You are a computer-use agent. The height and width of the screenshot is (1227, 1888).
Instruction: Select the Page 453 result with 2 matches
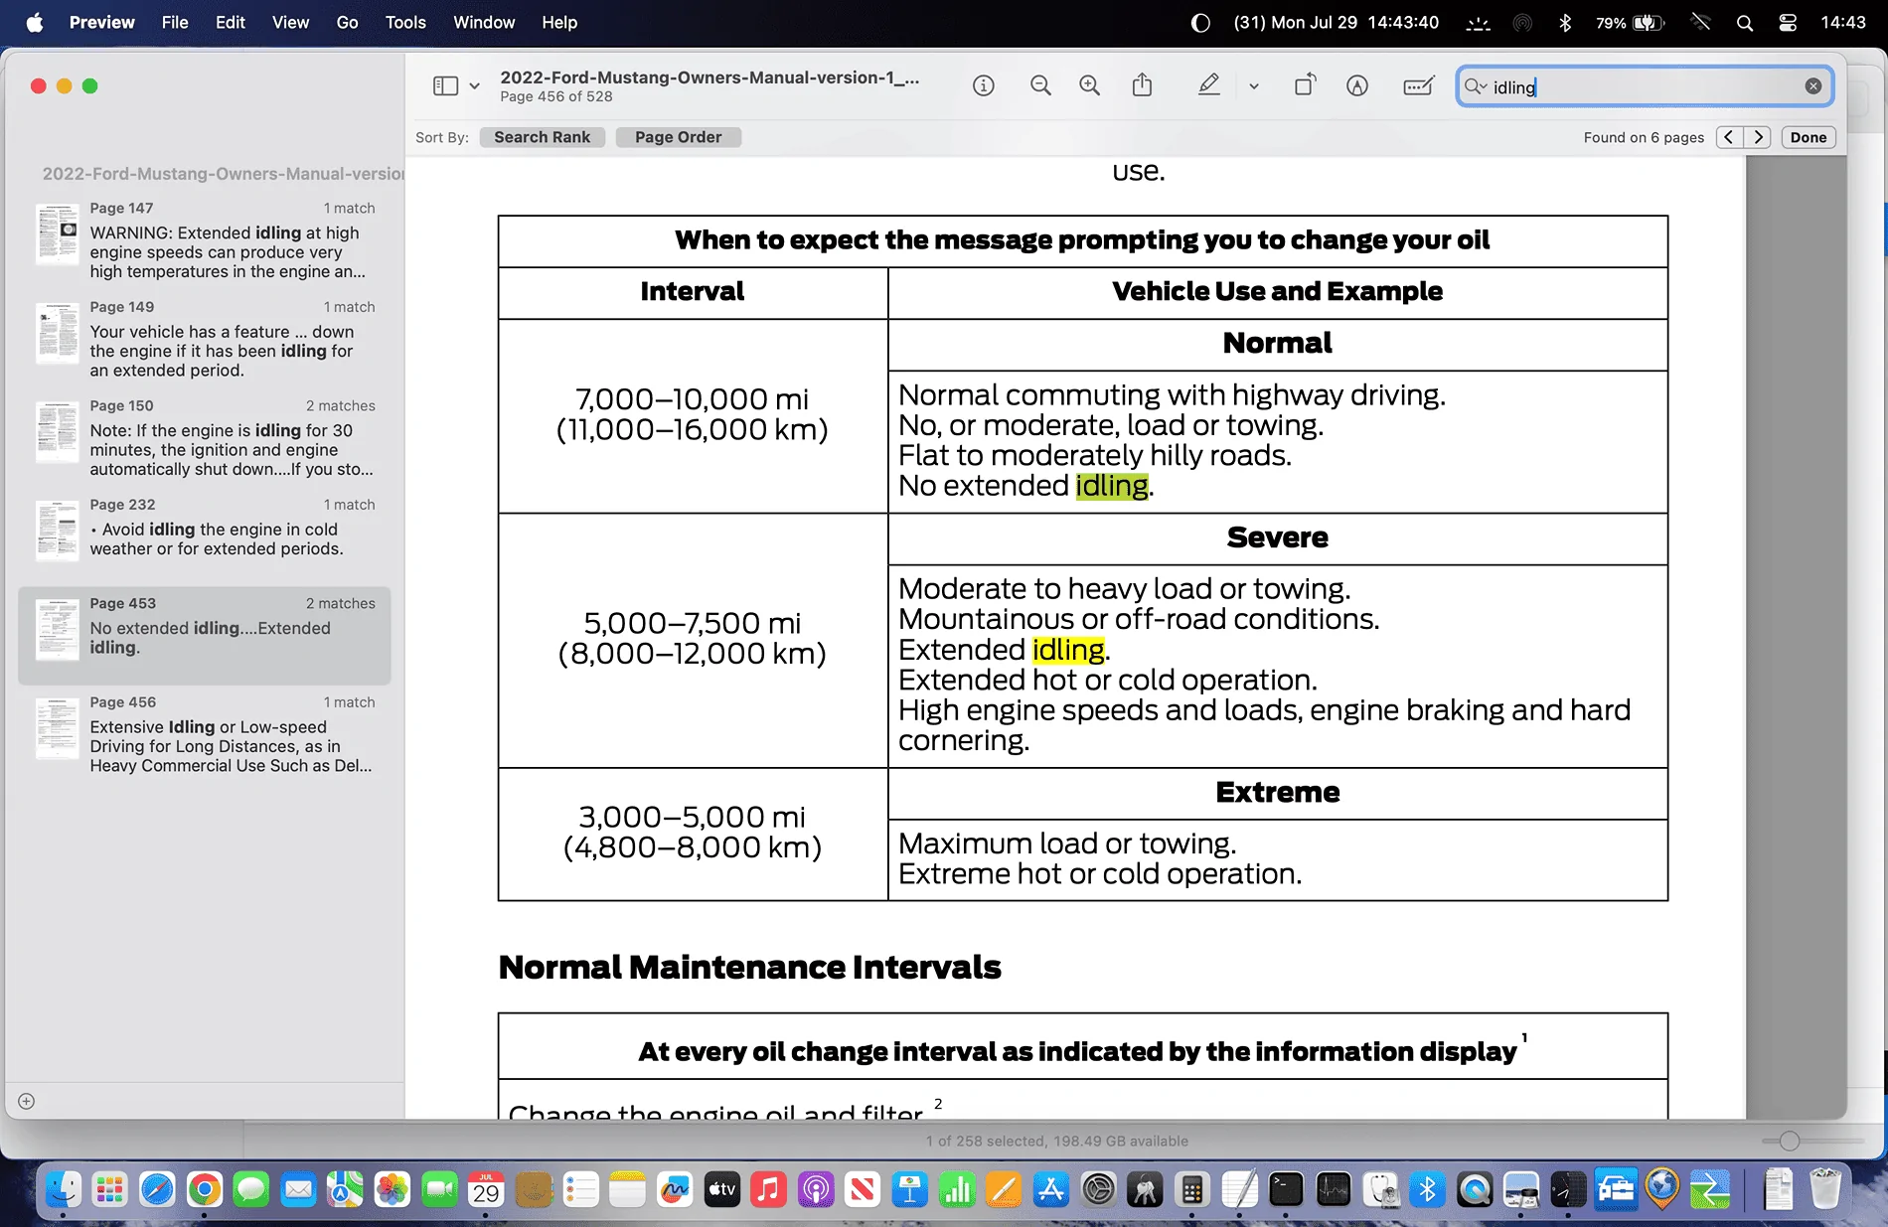click(205, 636)
